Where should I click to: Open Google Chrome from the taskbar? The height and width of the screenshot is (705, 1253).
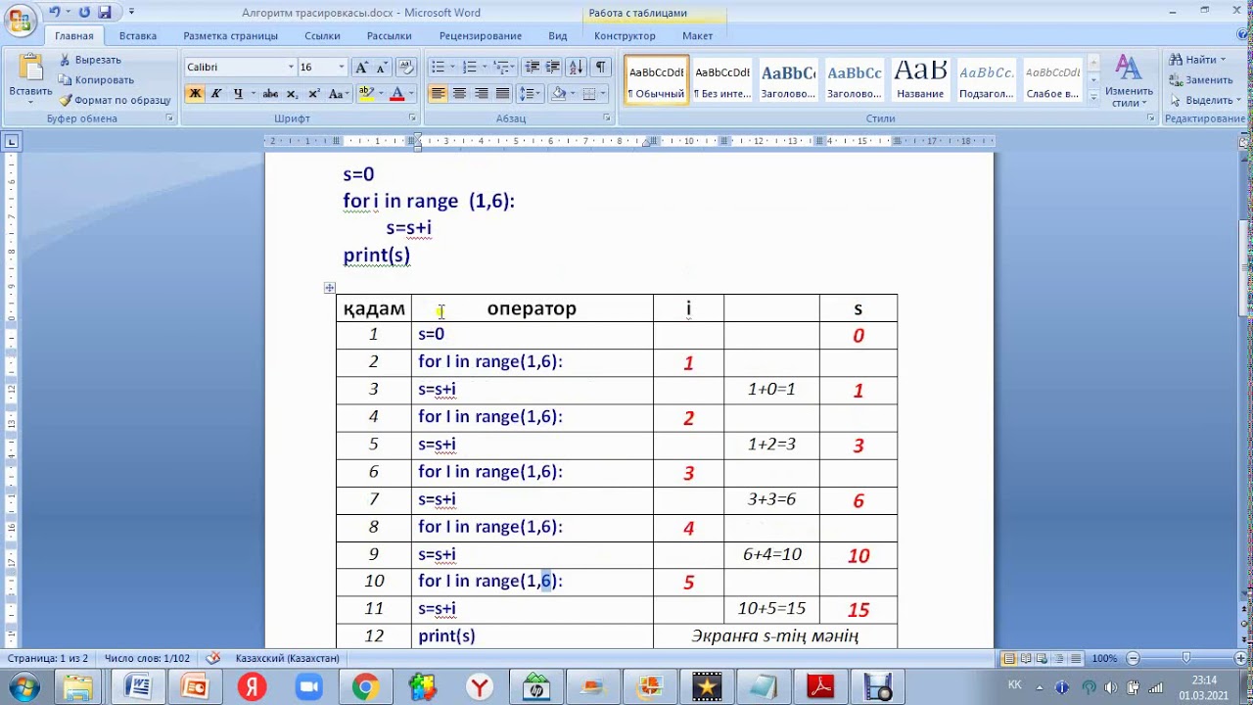click(x=365, y=687)
